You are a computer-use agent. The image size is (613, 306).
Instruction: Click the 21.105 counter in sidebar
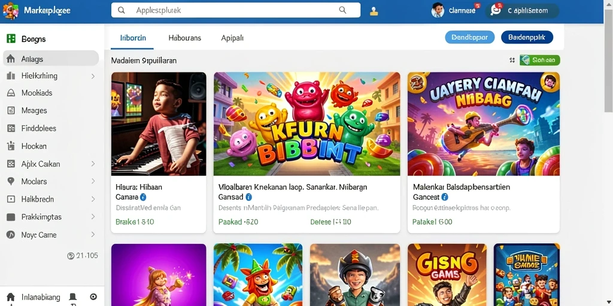coord(83,256)
